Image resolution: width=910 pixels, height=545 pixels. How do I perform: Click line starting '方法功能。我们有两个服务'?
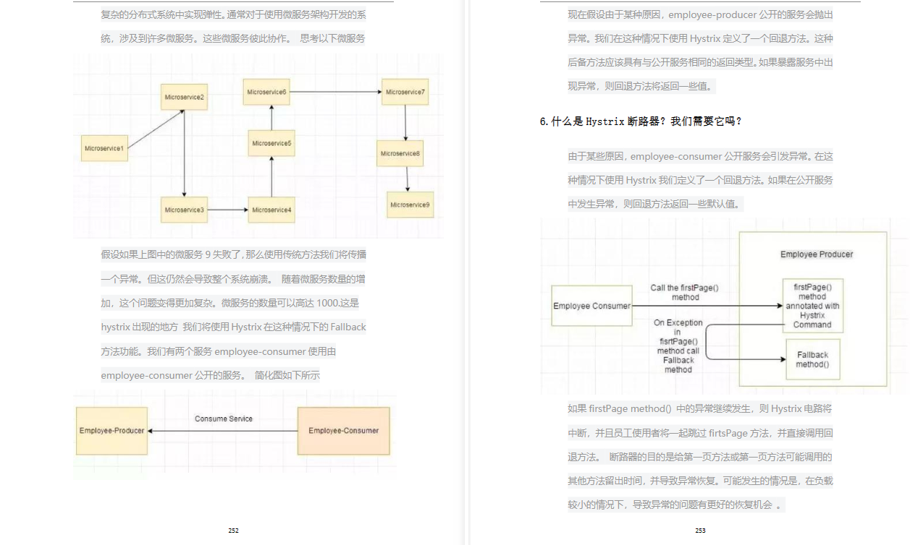click(219, 351)
